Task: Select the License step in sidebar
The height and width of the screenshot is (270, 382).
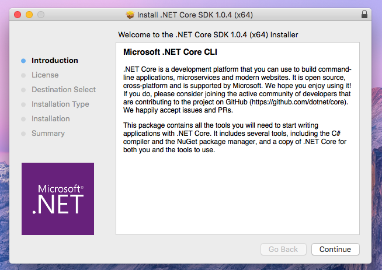Action: point(45,75)
